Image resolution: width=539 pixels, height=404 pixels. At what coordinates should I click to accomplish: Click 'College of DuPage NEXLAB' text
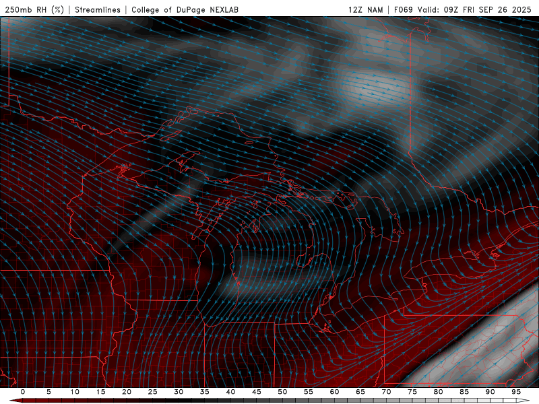pyautogui.click(x=185, y=9)
